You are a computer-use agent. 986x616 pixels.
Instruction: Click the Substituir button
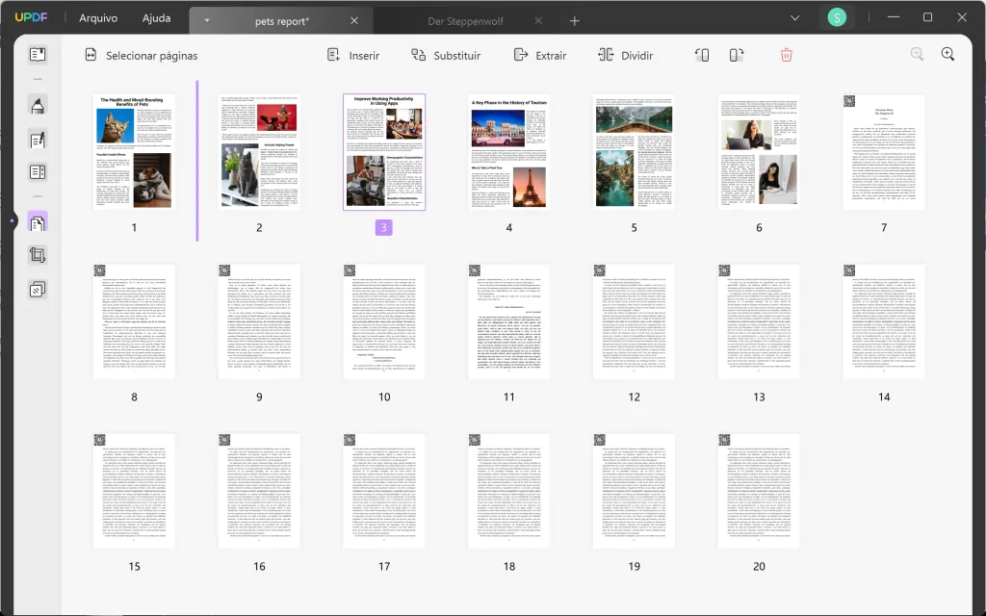[446, 55]
